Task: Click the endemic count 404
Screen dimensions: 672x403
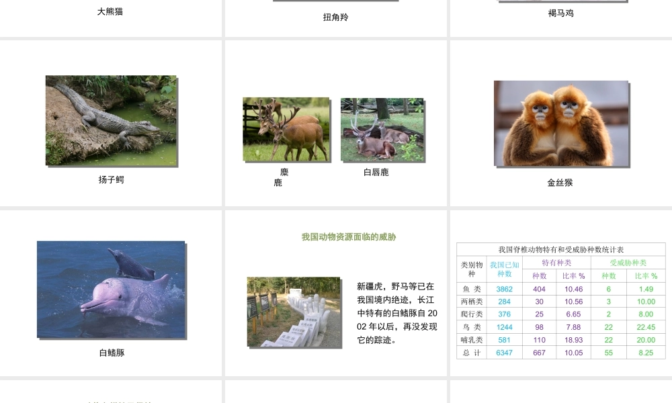Action: point(539,289)
